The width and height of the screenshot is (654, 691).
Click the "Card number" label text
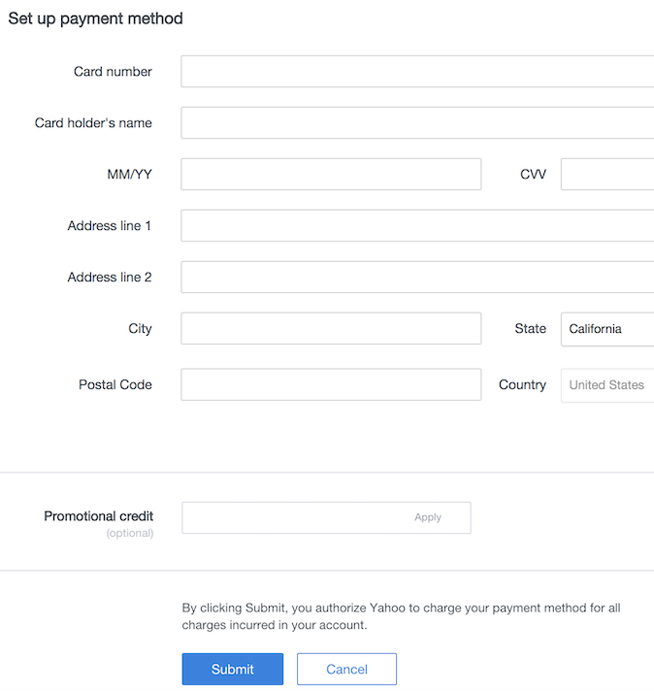(x=113, y=72)
